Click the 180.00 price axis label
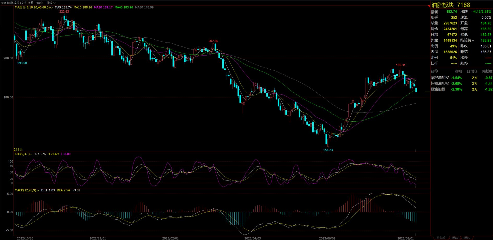Viewport: 493px width, 240px height. click(8, 97)
